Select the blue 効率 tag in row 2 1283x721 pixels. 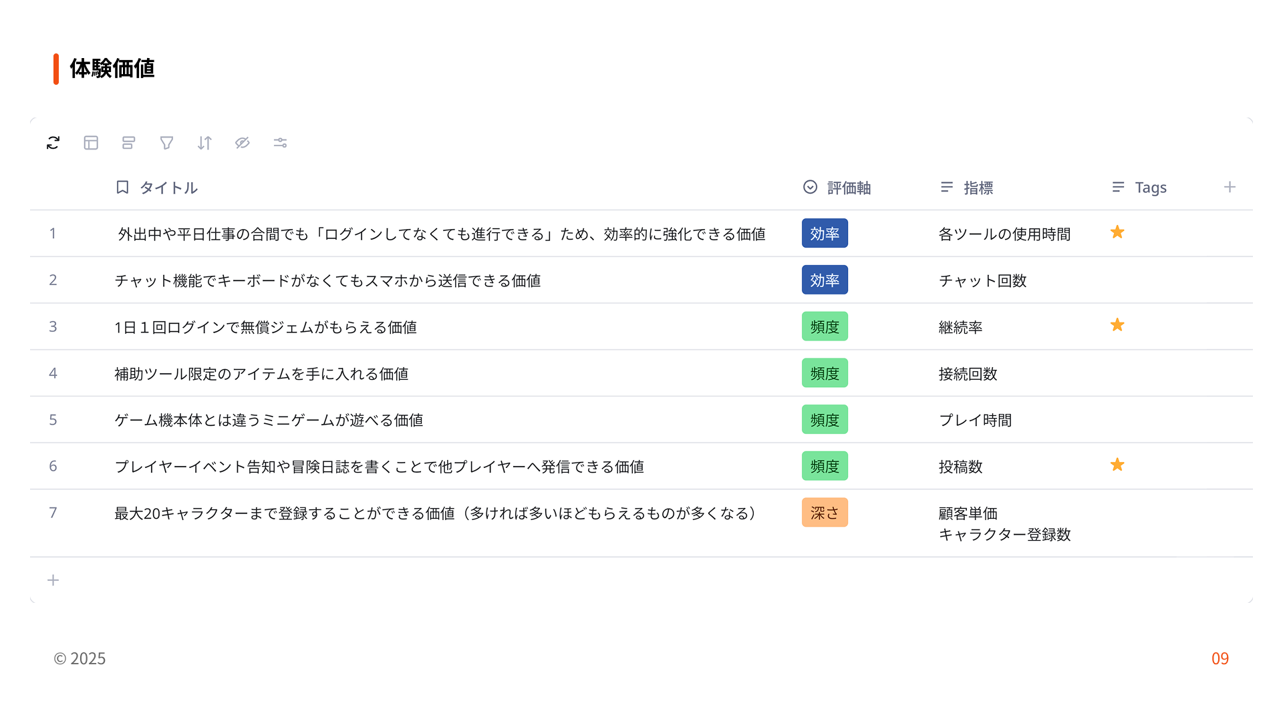click(x=825, y=280)
